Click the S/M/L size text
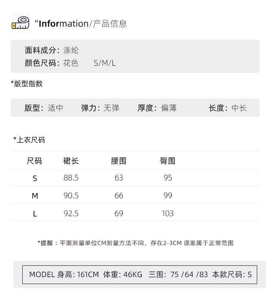This screenshot has height=299, width=274. (x=104, y=63)
